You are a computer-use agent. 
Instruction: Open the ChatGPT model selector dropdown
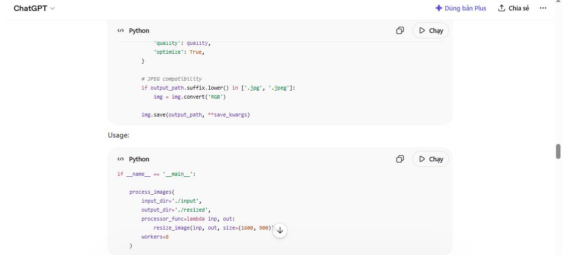(34, 8)
